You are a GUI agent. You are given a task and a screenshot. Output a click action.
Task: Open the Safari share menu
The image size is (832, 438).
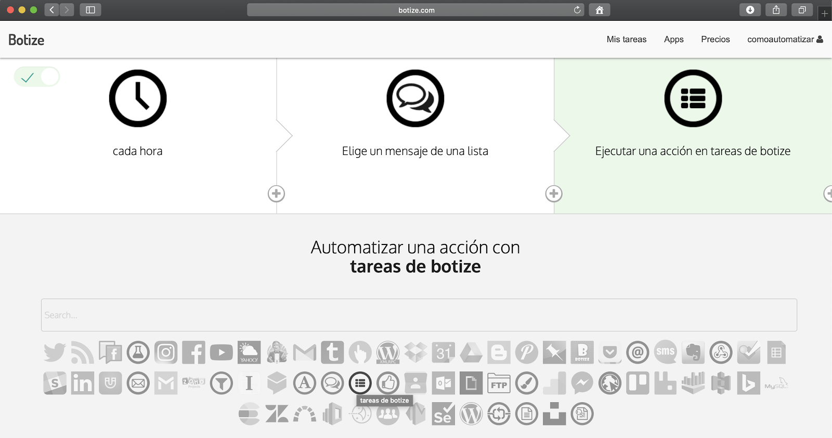(x=776, y=10)
